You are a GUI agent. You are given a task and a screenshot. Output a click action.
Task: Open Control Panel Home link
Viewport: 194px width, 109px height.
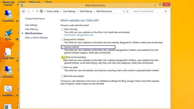pyautogui.click(x=35, y=19)
